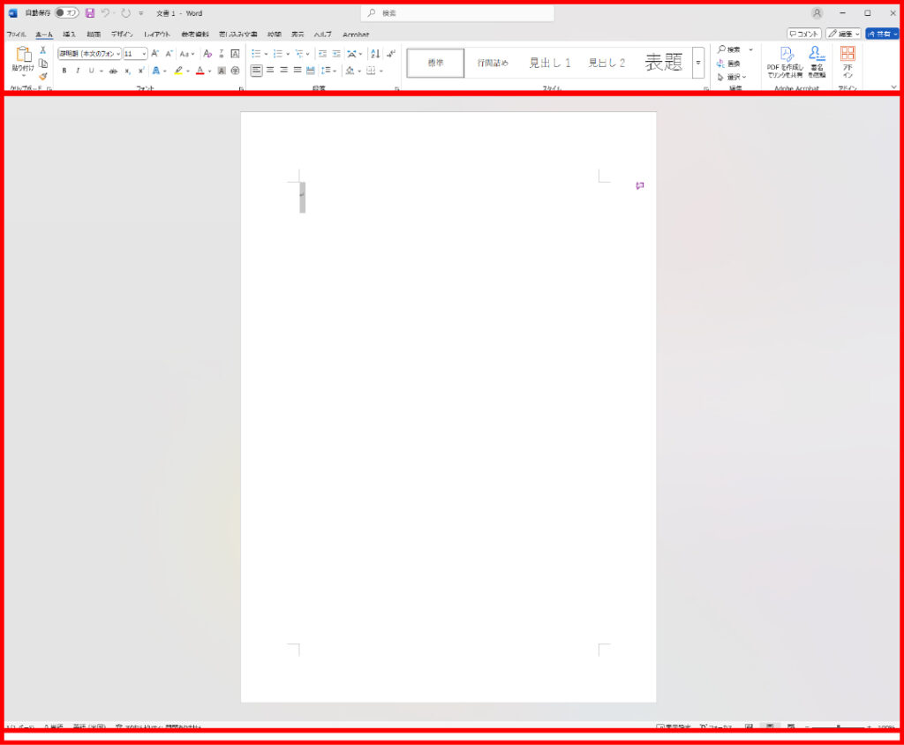Open the line spacing dropdown
The image size is (904, 745).
(x=328, y=71)
